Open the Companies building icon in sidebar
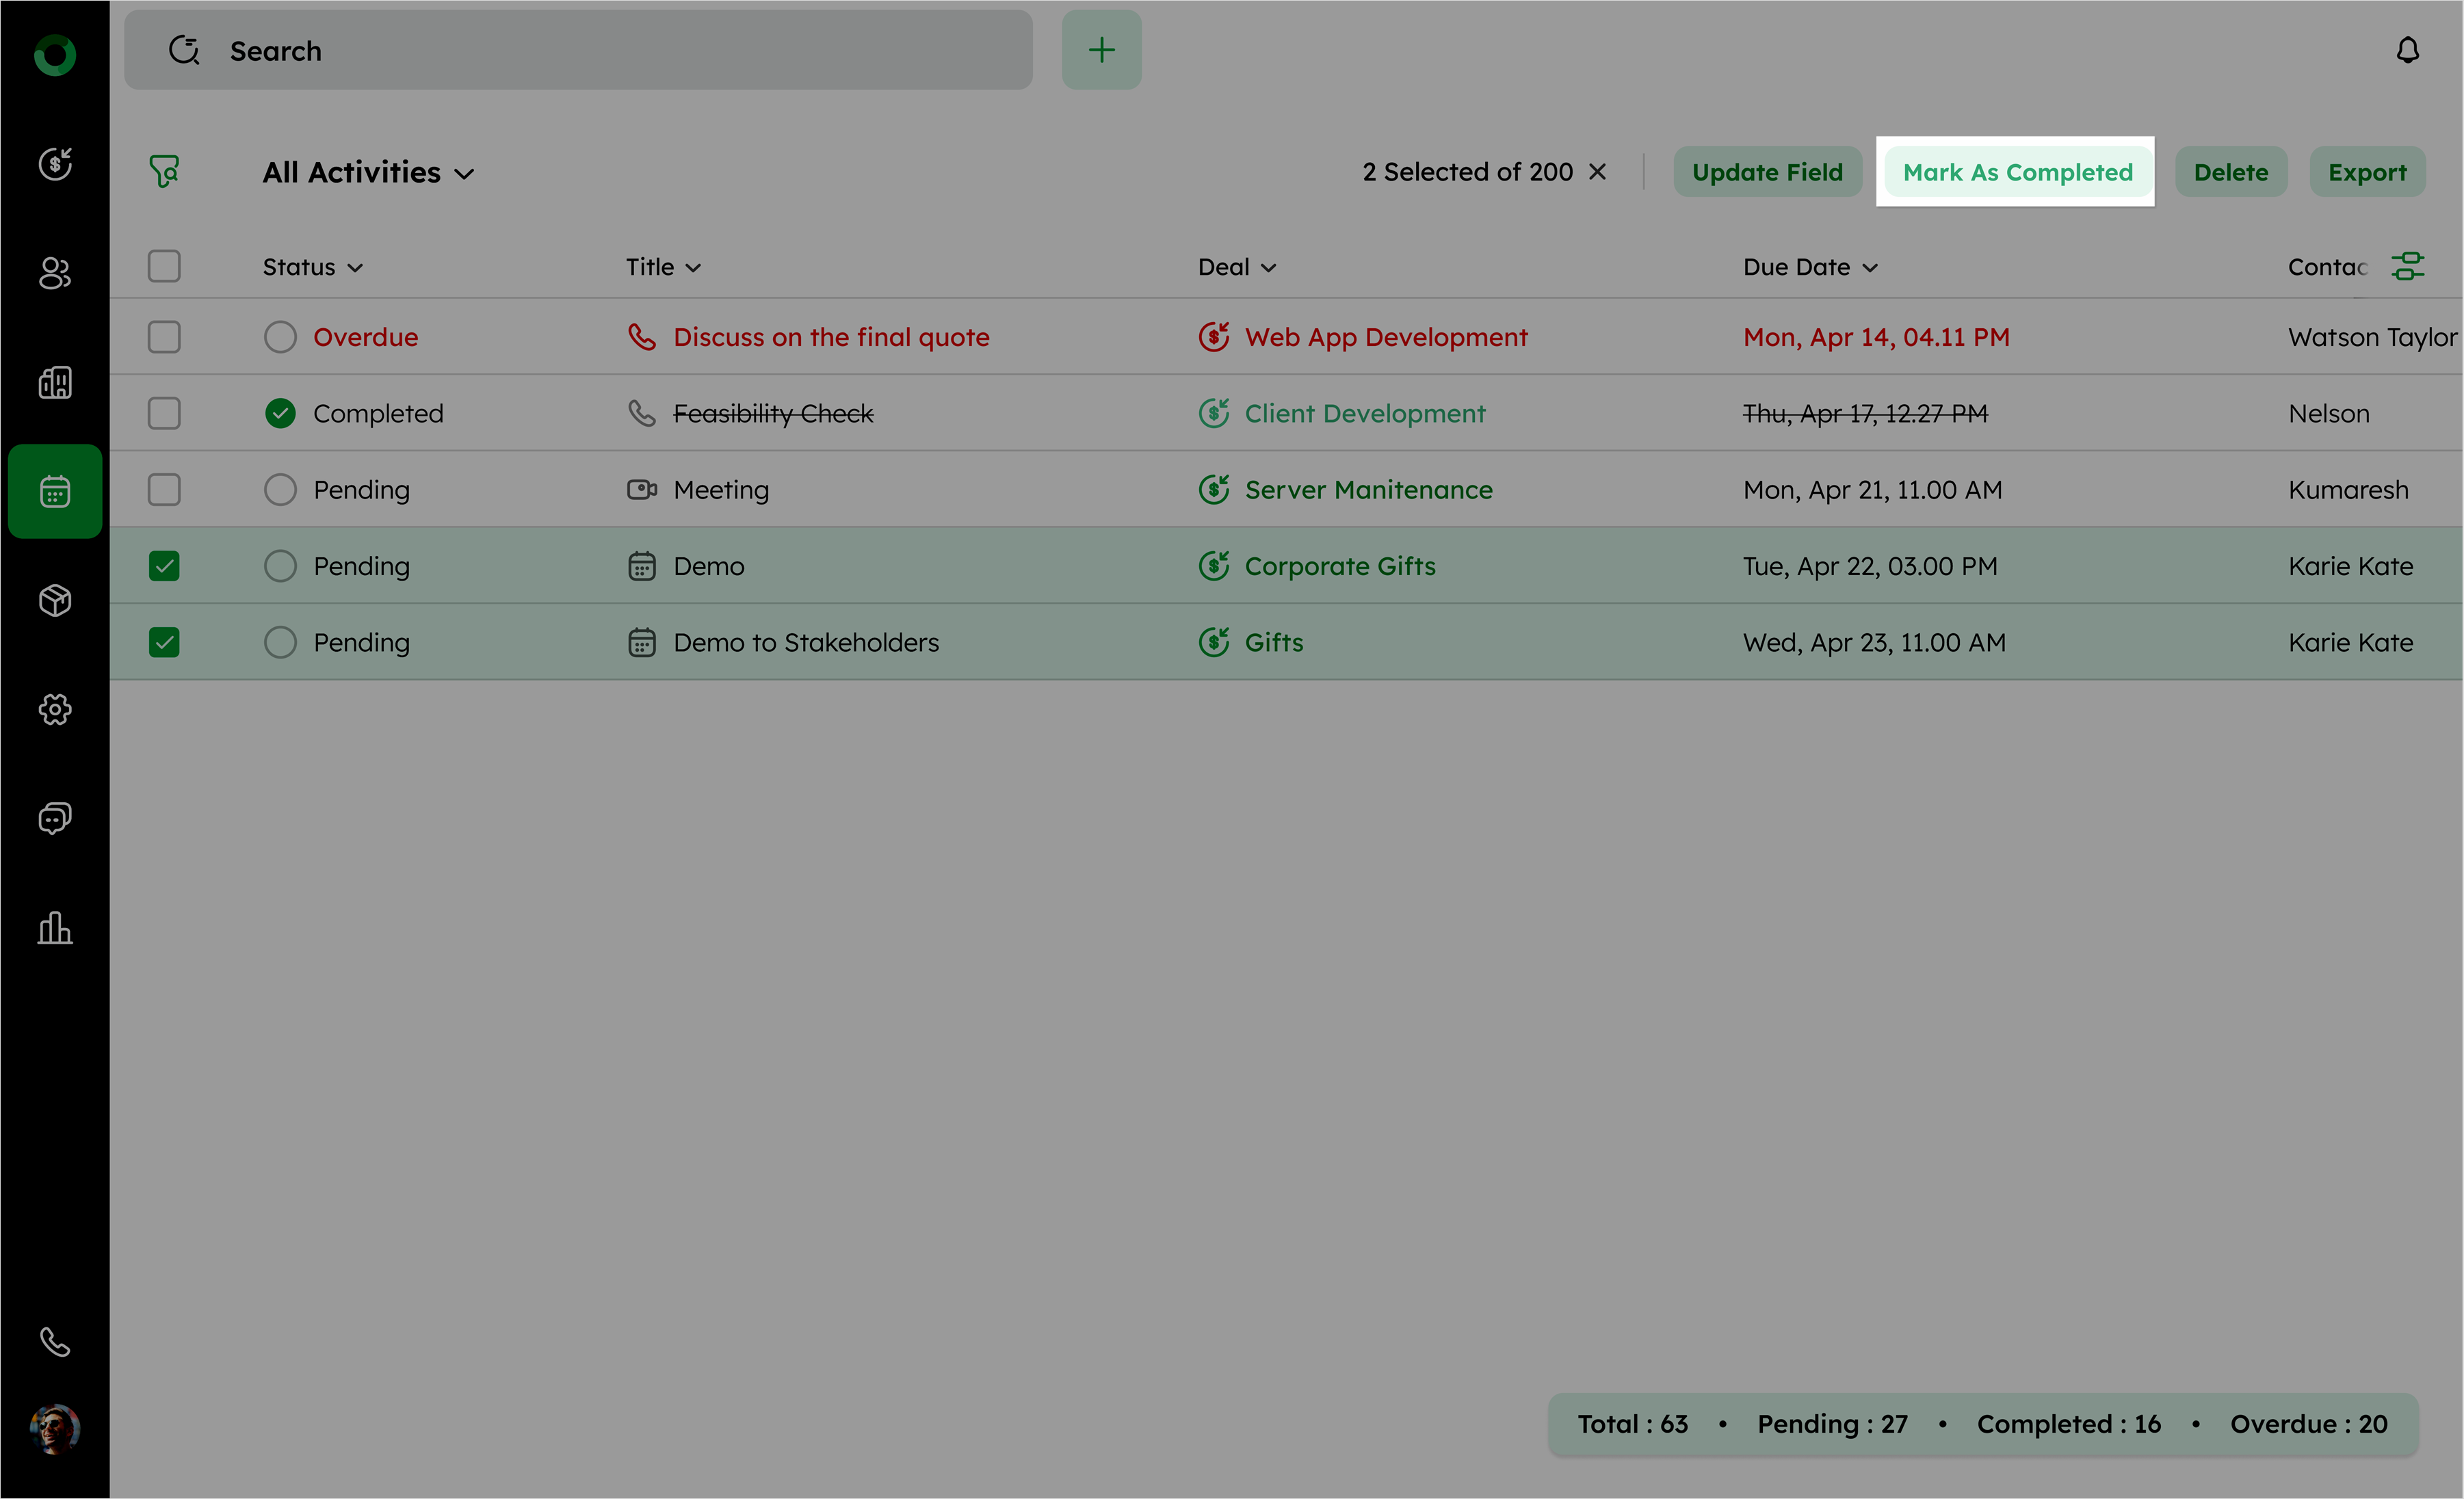 click(x=55, y=382)
